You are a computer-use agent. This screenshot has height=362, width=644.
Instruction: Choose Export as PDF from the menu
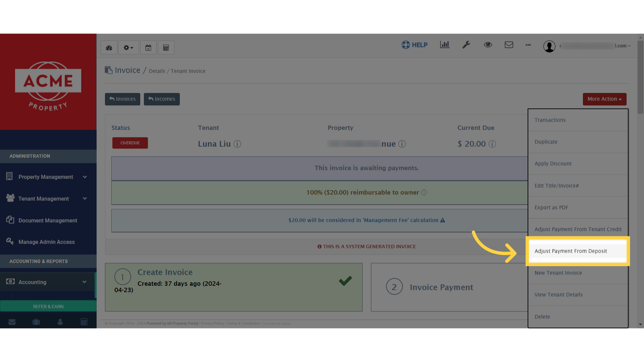[551, 207]
